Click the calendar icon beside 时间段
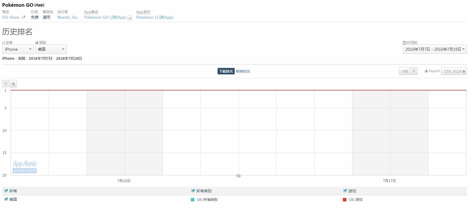 404,43
